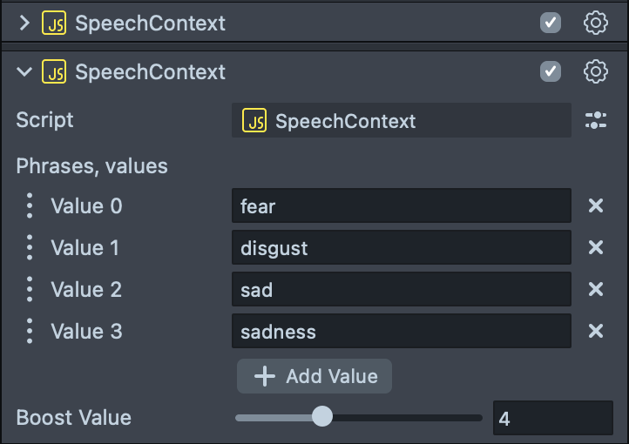Remove the 'fear' phrase value
Viewport: 629px width, 444px height.
pyautogui.click(x=596, y=206)
